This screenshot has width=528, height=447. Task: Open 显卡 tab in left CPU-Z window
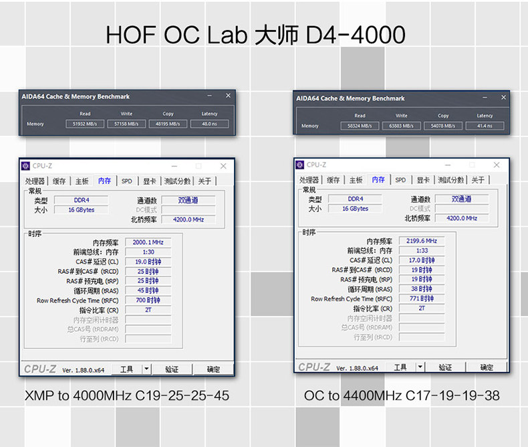pos(150,181)
